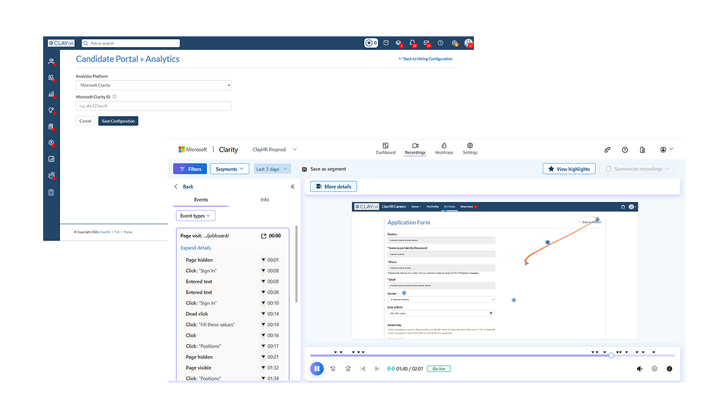Click the Cancel button
728x419 pixels.
pyautogui.click(x=85, y=121)
